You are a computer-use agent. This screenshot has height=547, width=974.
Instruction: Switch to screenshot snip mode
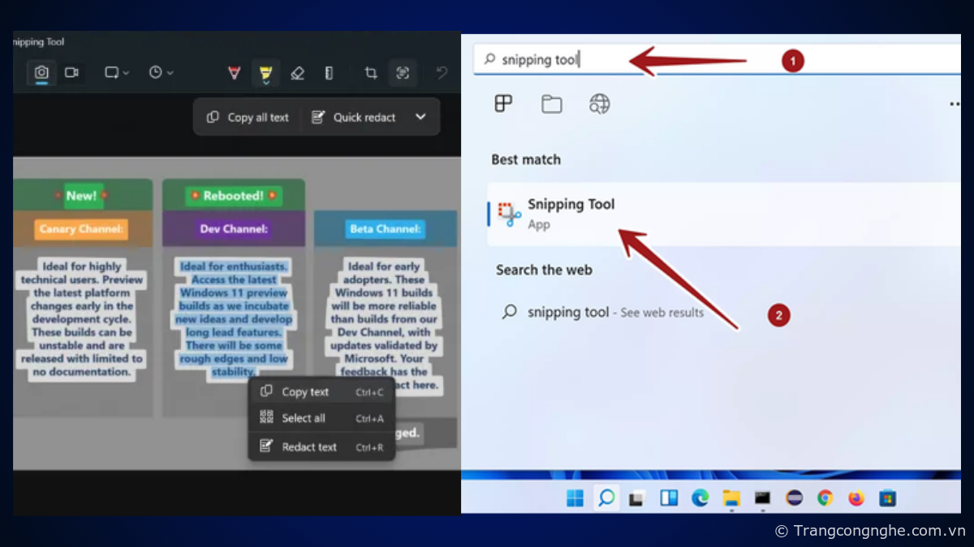(x=41, y=73)
